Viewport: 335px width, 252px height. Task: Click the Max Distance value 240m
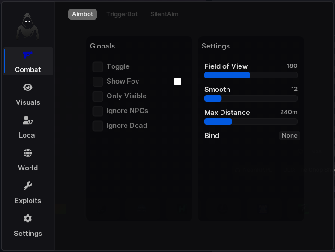coord(289,112)
